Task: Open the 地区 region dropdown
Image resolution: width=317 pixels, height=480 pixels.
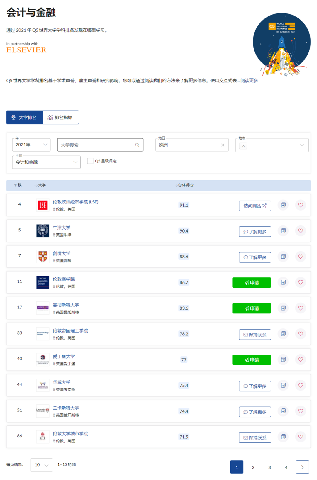Action: [x=192, y=145]
